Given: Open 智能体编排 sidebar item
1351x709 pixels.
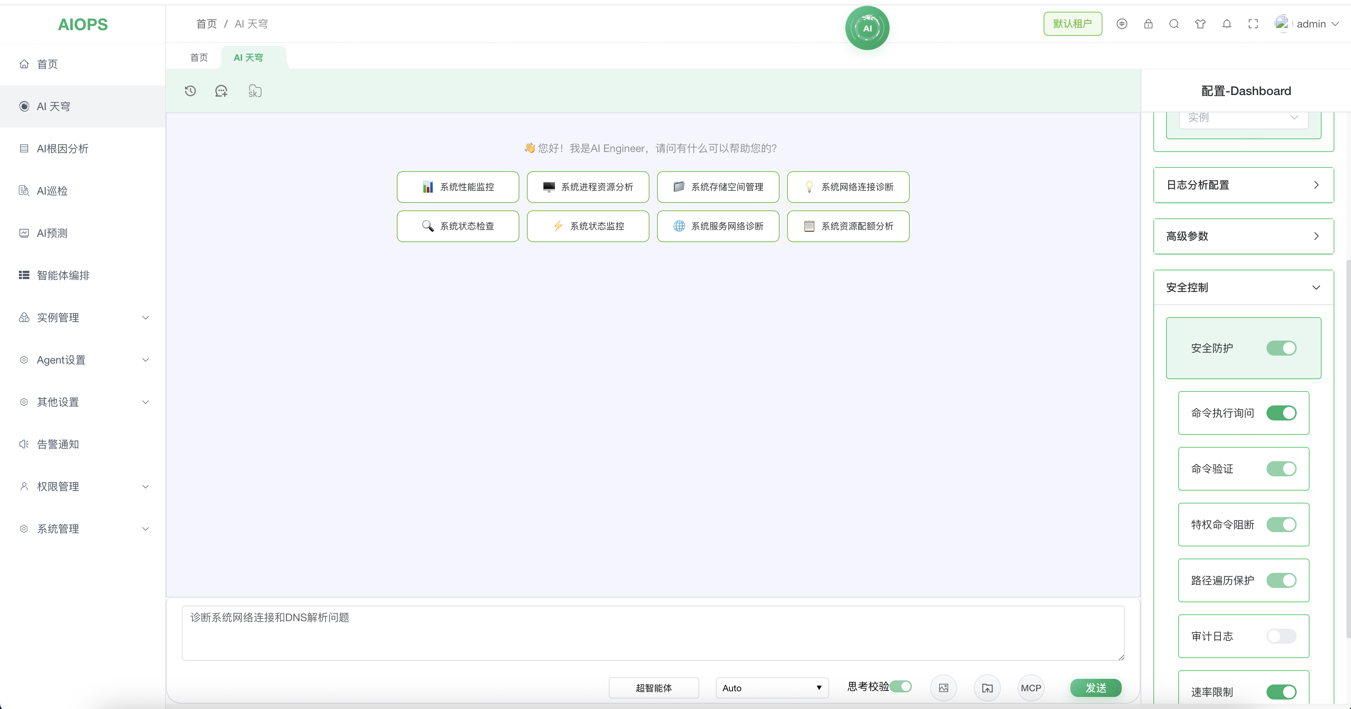Looking at the screenshot, I should (83, 275).
